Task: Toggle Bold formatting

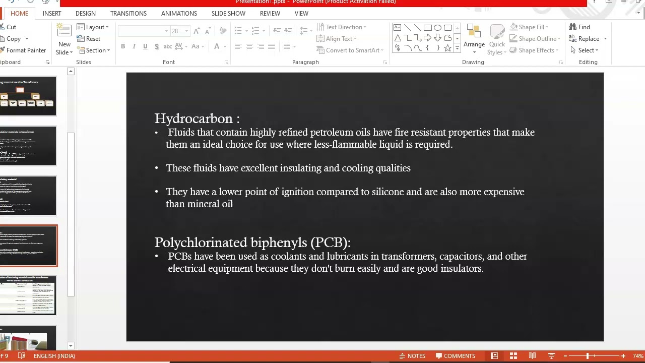Action: coord(123,46)
